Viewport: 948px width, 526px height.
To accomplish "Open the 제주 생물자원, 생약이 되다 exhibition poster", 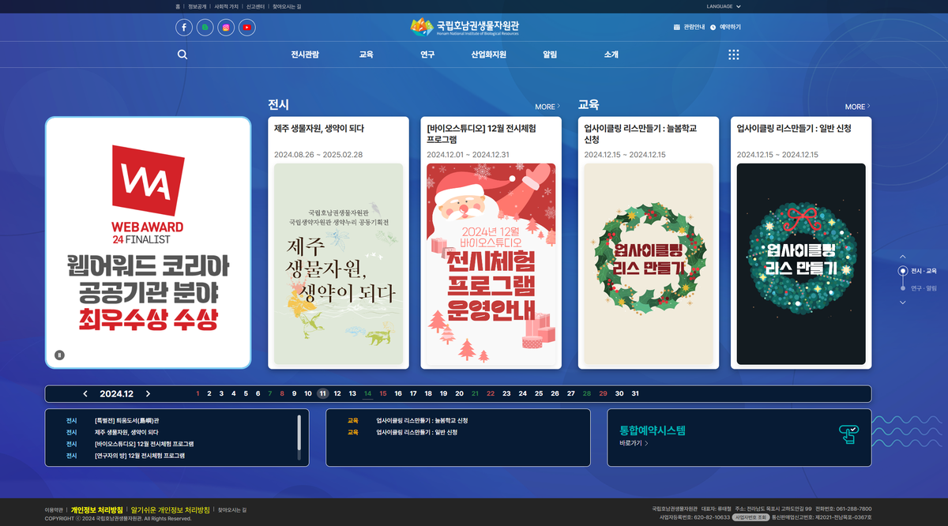I will coord(338,264).
